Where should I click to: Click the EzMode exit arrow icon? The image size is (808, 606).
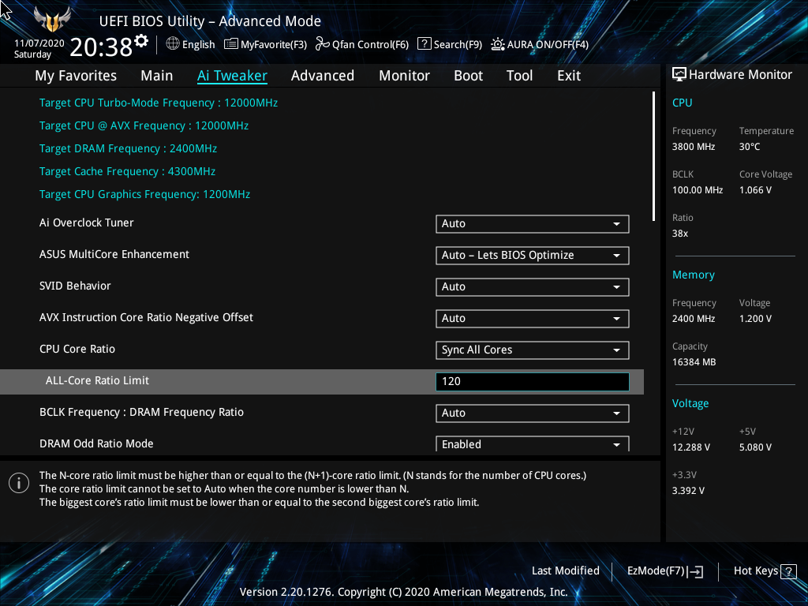tap(695, 571)
